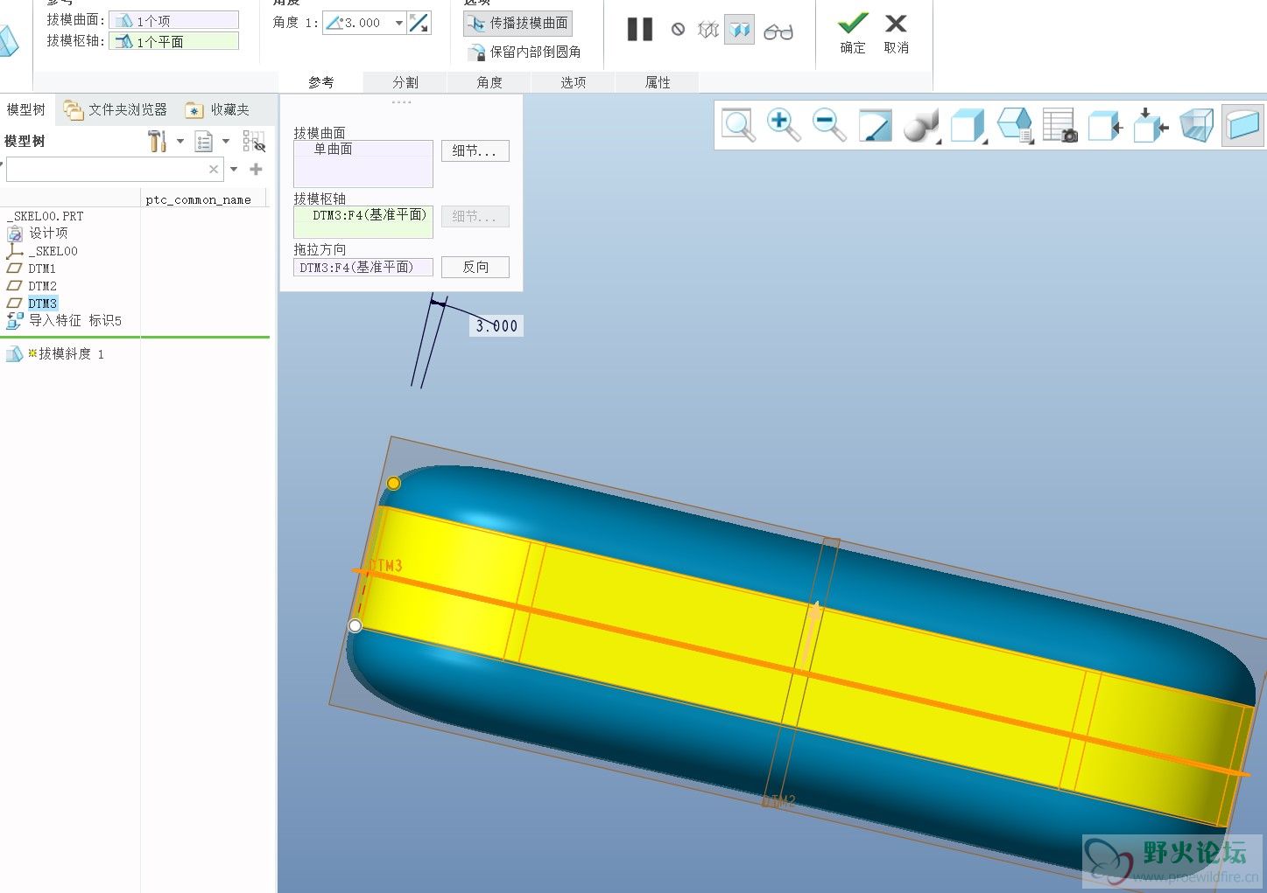Toggle 保留内部倒圆角 option
The height and width of the screenshot is (893, 1267).
click(x=524, y=52)
